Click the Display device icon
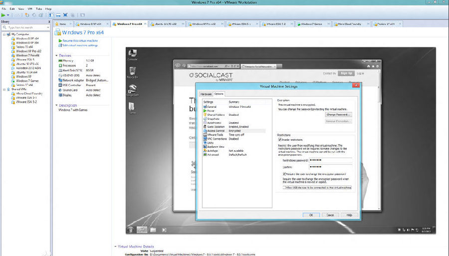 60,95
